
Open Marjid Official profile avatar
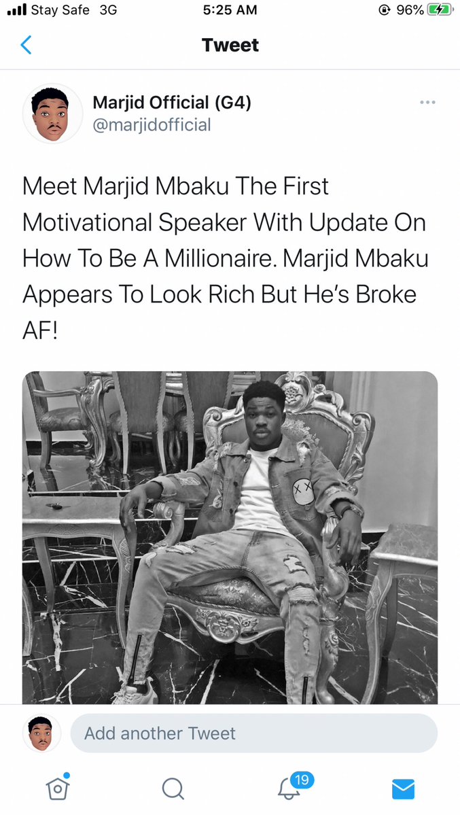point(52,113)
